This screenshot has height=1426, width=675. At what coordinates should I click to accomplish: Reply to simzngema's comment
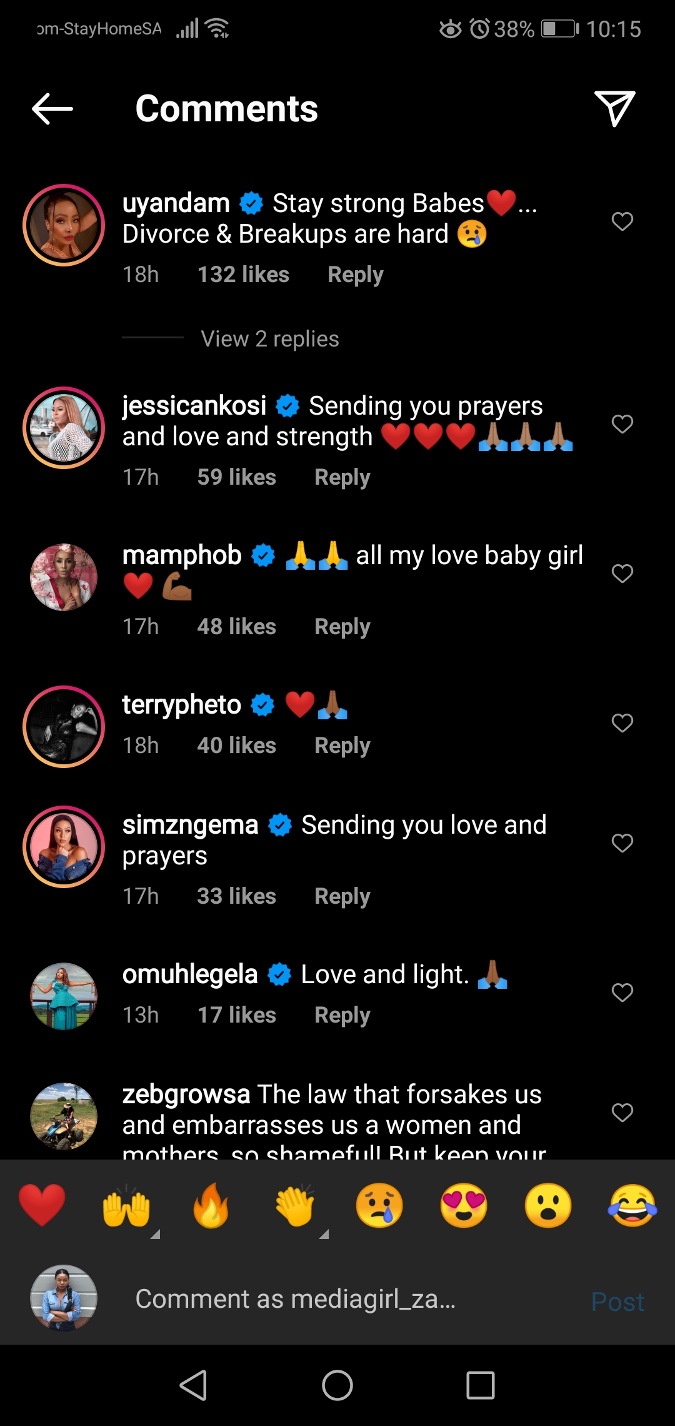pos(342,896)
